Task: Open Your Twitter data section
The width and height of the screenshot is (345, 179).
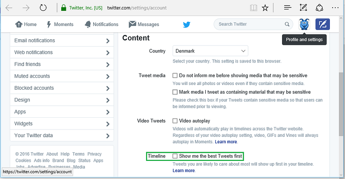Action: 62,135
